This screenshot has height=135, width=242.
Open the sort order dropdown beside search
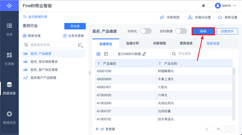pyautogui.click(x=80, y=45)
